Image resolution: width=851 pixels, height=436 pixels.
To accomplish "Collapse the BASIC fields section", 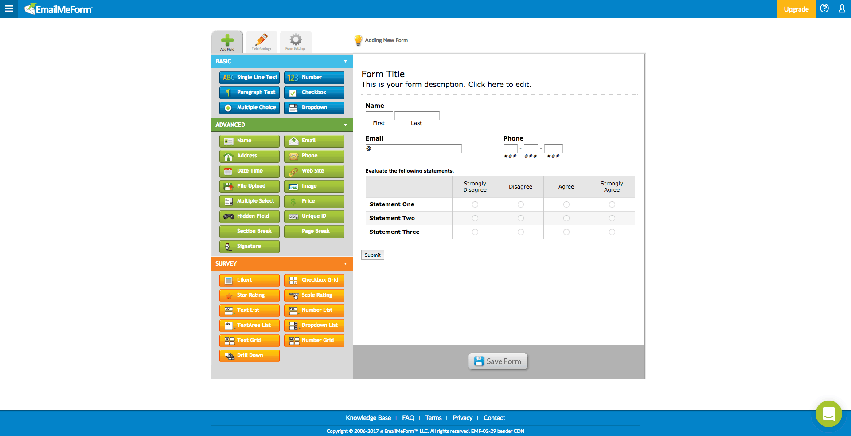I will (346, 61).
